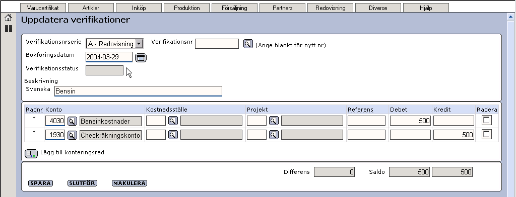Image resolution: width=516 pixels, height=197 pixels.
Task: Click the list view icon below home
Action: click(x=8, y=29)
